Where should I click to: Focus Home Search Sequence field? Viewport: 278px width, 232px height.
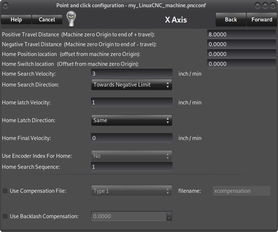tap(132, 167)
